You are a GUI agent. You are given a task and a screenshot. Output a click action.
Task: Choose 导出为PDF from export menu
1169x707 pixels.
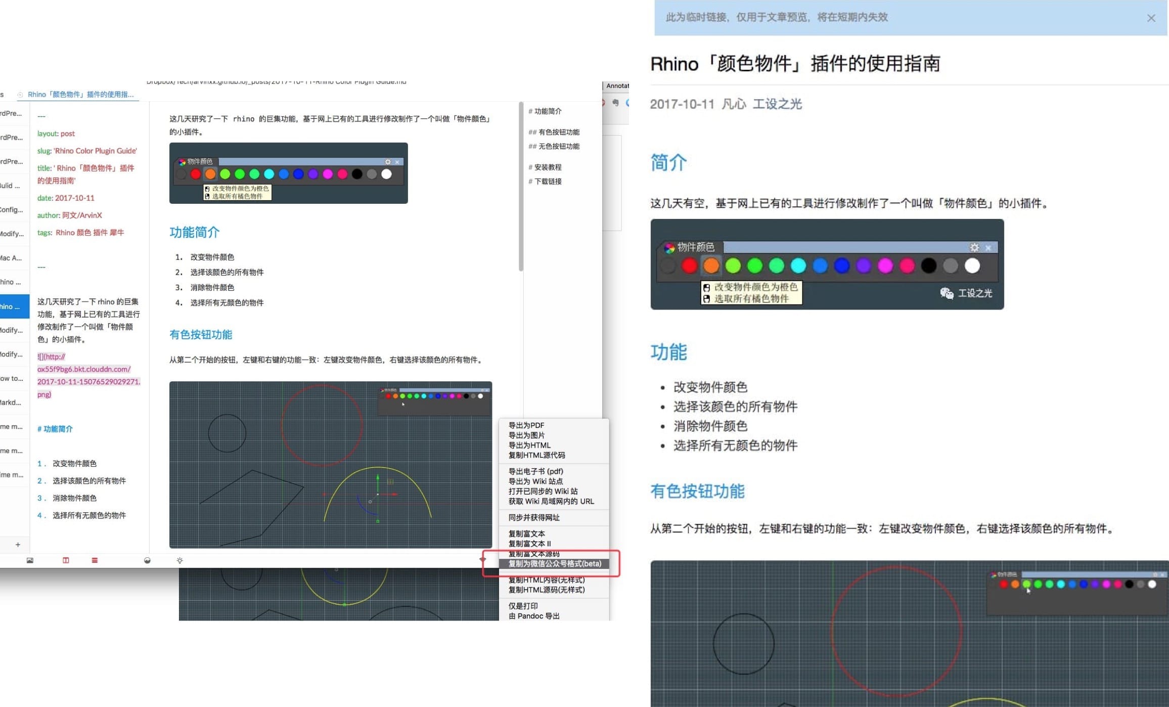point(526,425)
